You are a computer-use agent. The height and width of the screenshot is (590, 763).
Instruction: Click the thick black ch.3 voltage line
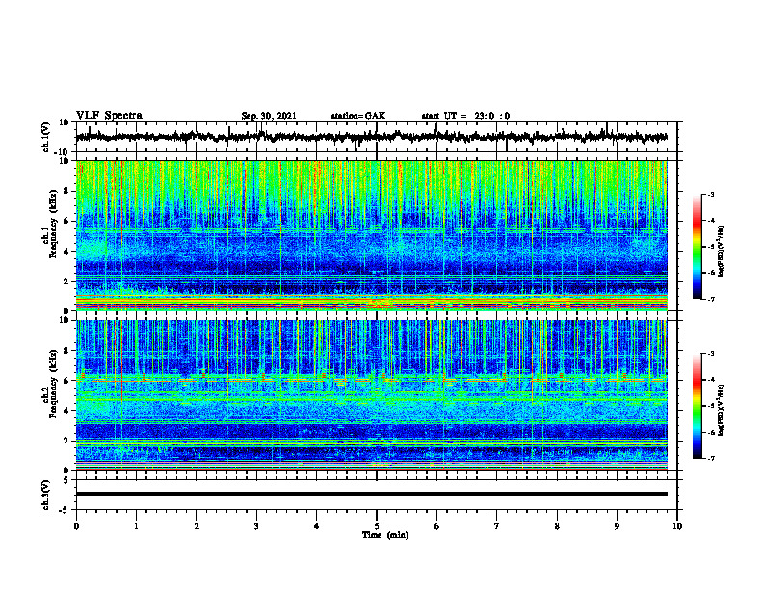[x=372, y=494]
